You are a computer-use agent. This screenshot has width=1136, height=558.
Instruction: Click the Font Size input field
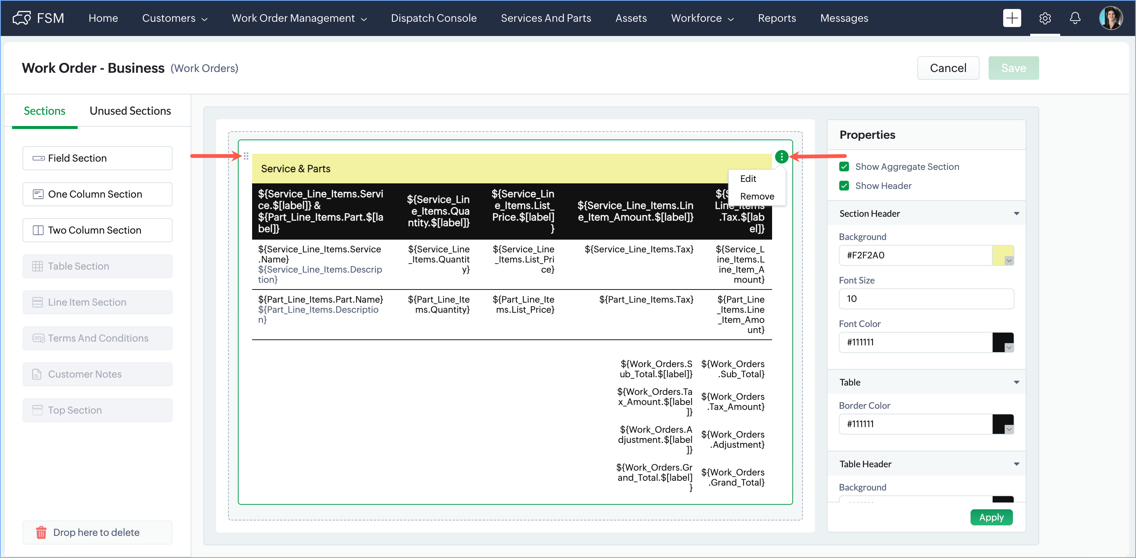(926, 299)
